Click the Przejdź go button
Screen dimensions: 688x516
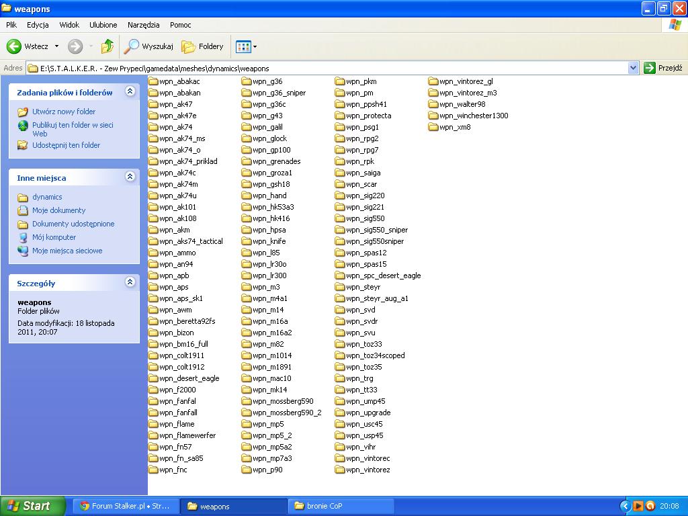click(x=663, y=68)
